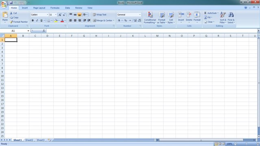Screen dimensions: 260x146
Task: Click Merge & Center button
Action: [x=104, y=20]
